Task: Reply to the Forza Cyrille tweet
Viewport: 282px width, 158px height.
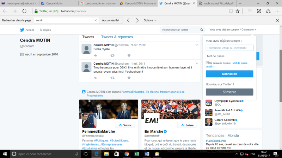Action: (x=96, y=55)
